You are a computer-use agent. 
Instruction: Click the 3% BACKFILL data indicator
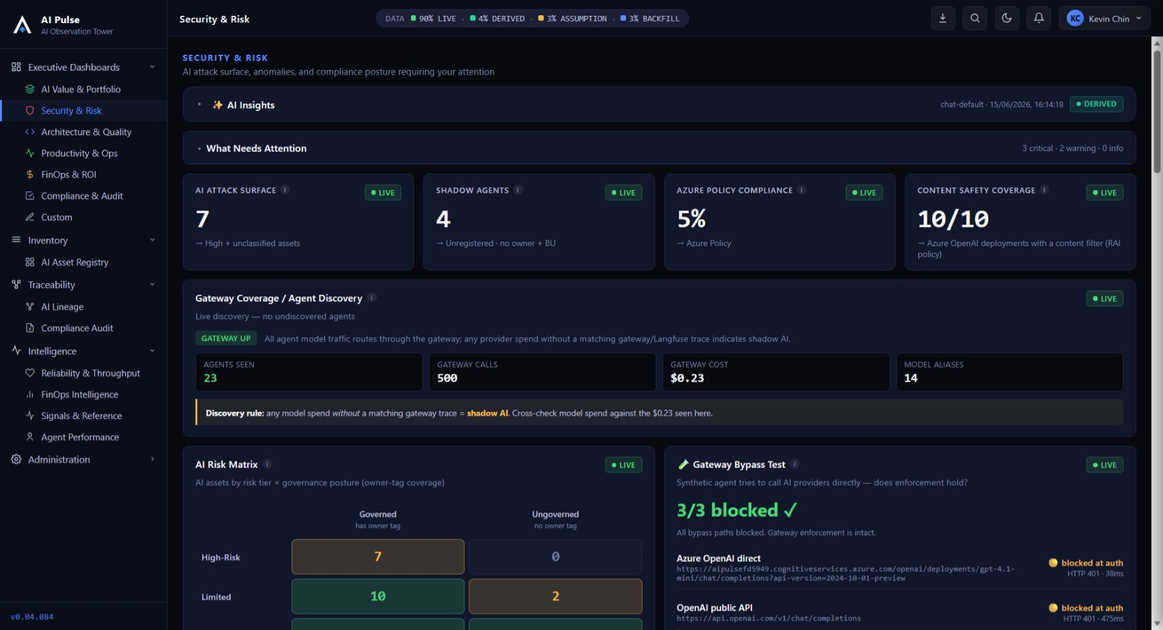pyautogui.click(x=650, y=18)
